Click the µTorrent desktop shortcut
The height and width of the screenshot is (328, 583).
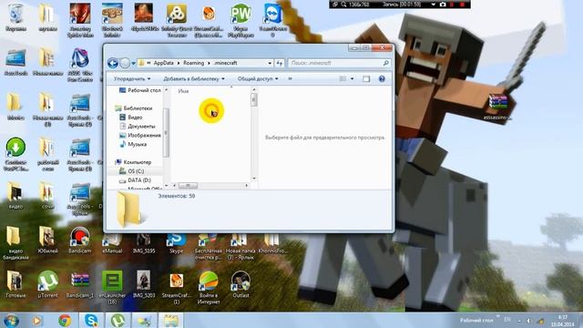pyautogui.click(x=48, y=284)
